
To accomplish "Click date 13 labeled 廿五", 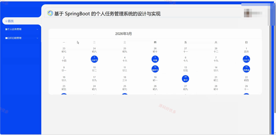I will pos(185,69).
